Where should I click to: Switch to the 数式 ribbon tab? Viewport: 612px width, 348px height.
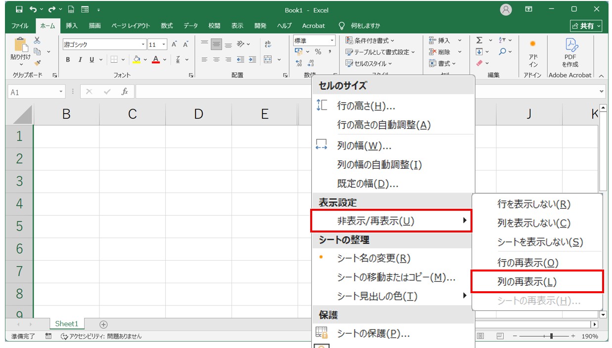[x=167, y=26]
